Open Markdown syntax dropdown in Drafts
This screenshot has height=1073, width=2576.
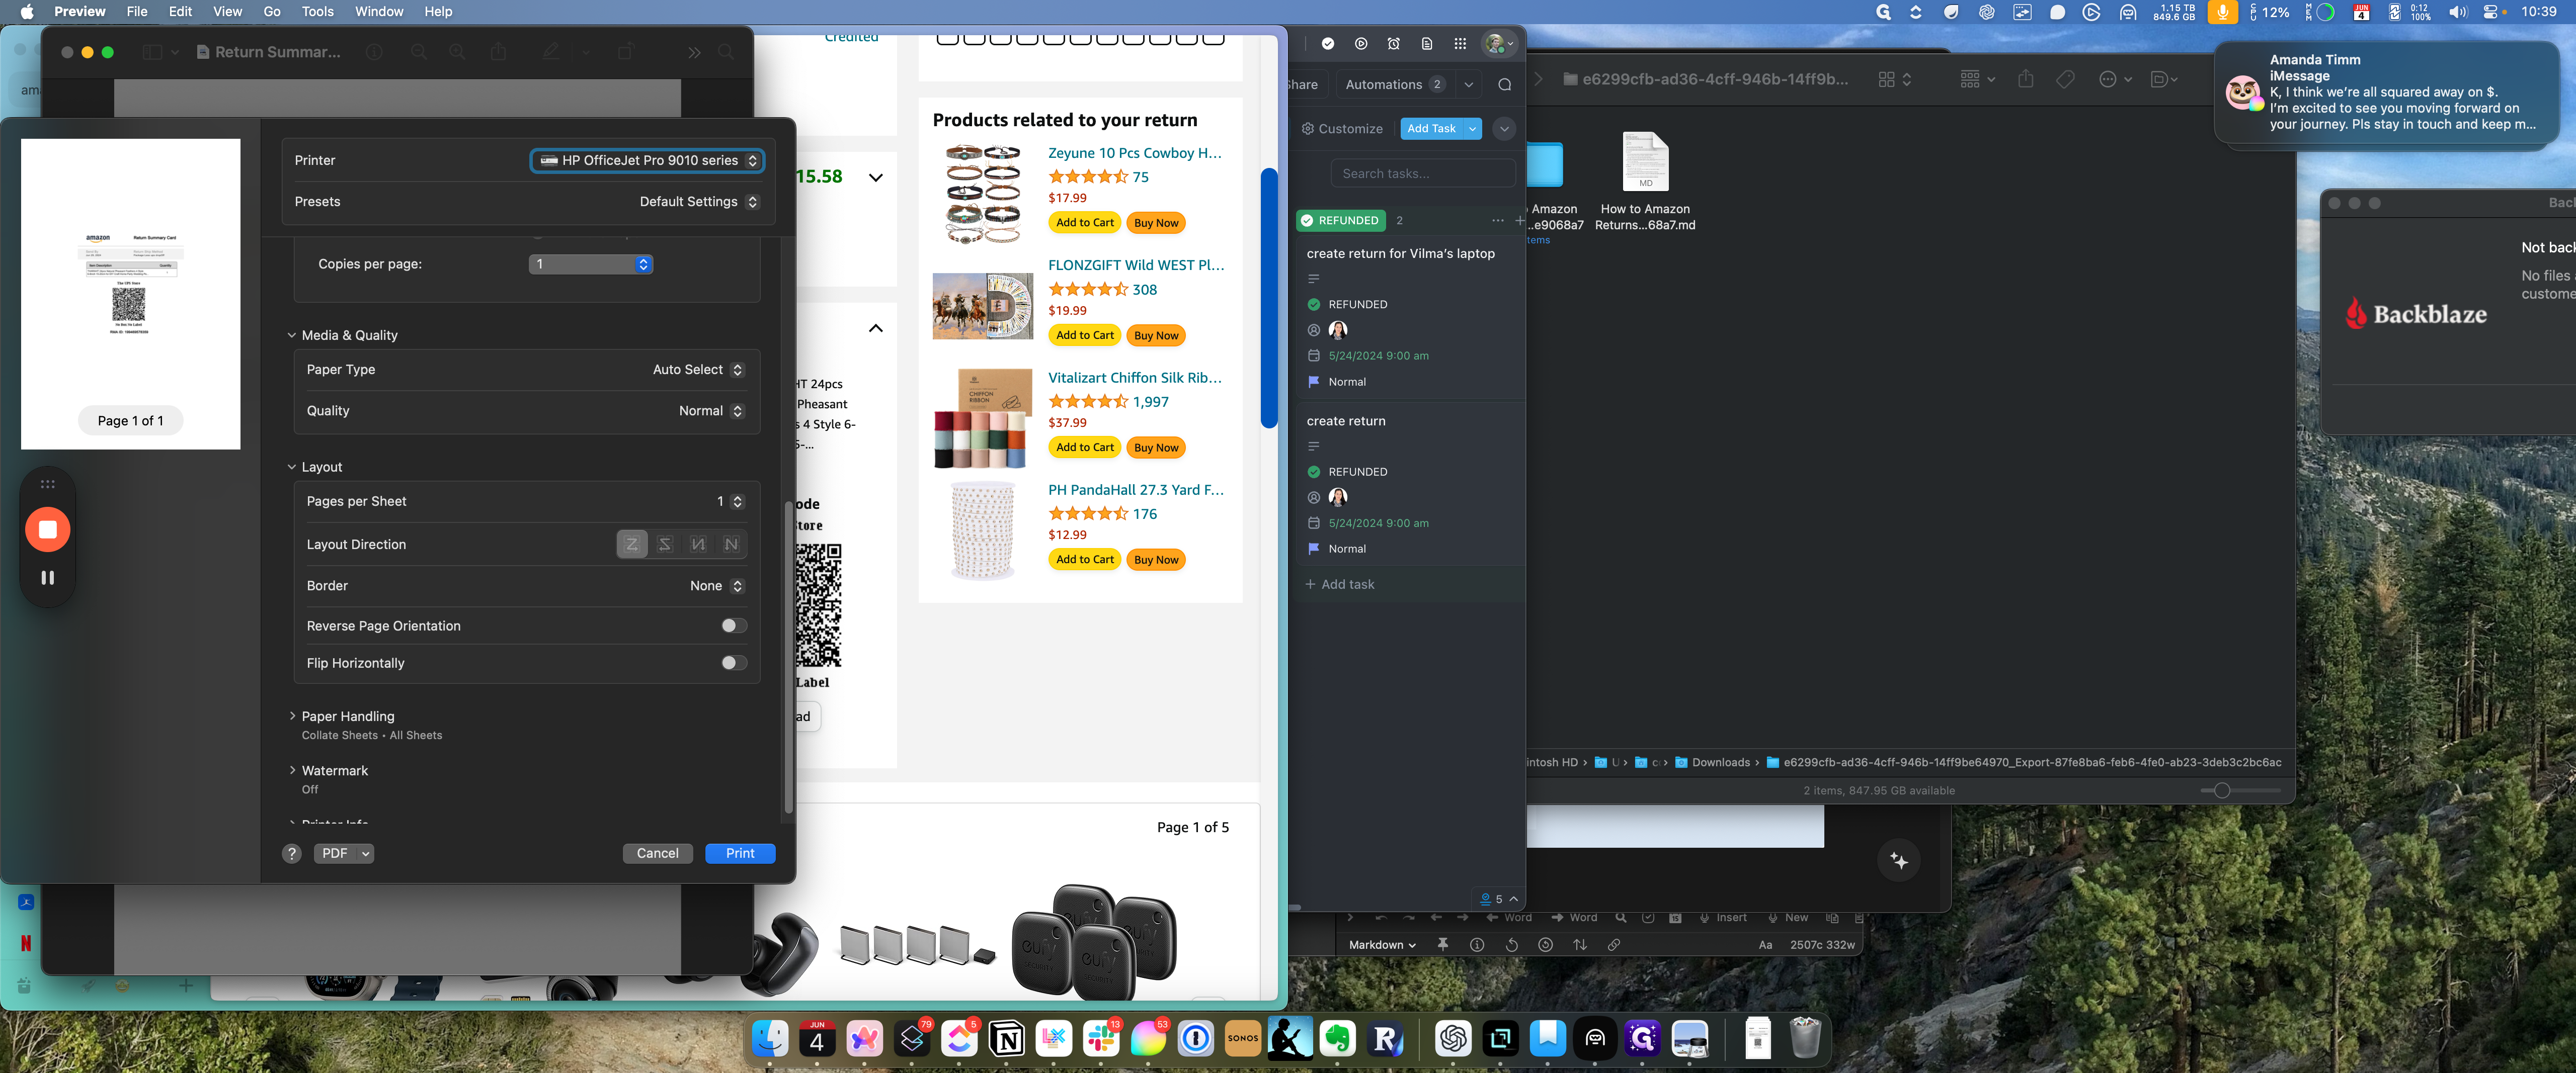(1382, 945)
